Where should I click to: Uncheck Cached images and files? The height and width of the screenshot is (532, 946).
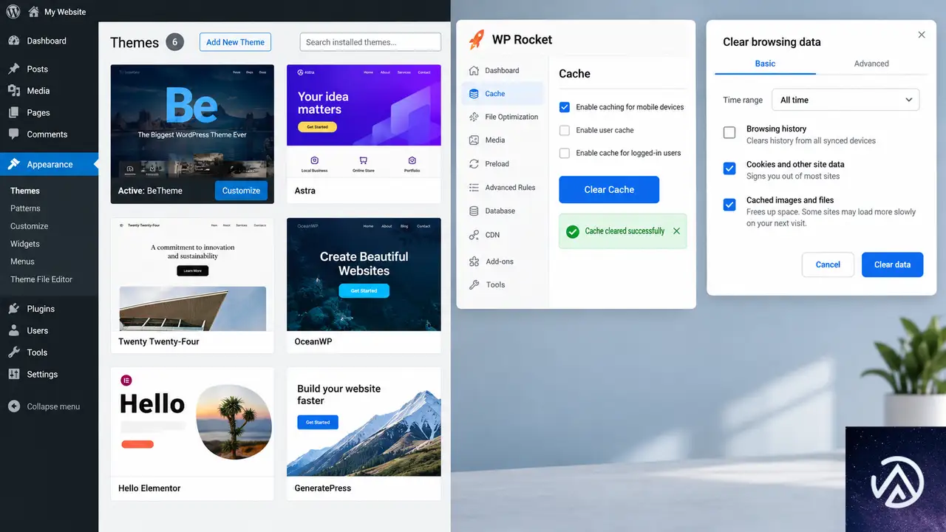(729, 204)
